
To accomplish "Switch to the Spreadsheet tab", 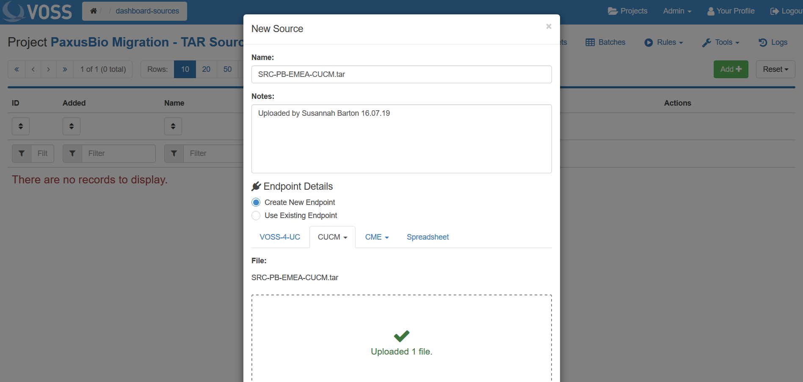I will point(428,237).
